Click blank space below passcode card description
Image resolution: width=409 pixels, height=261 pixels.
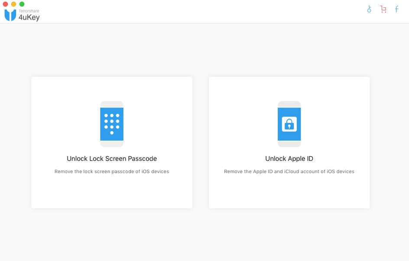(112, 191)
